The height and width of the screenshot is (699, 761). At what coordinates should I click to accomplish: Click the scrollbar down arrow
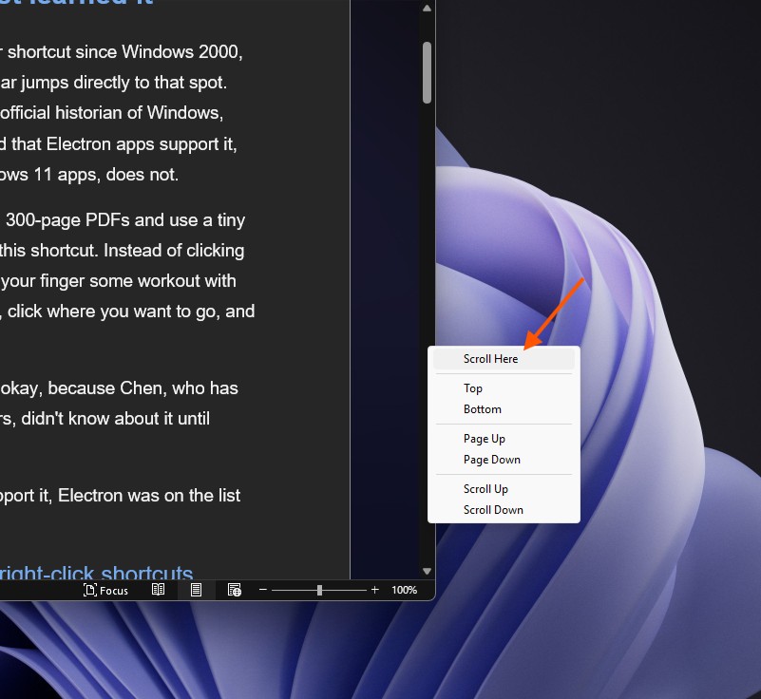(428, 572)
